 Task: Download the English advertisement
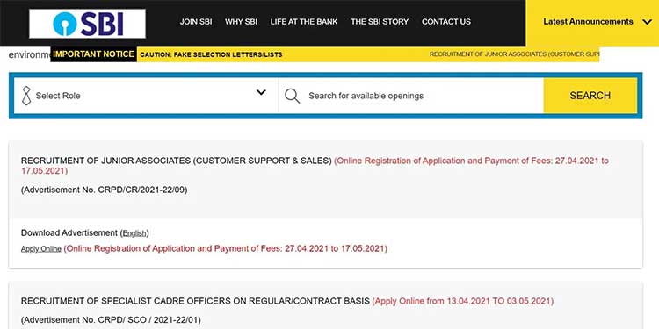(x=134, y=233)
